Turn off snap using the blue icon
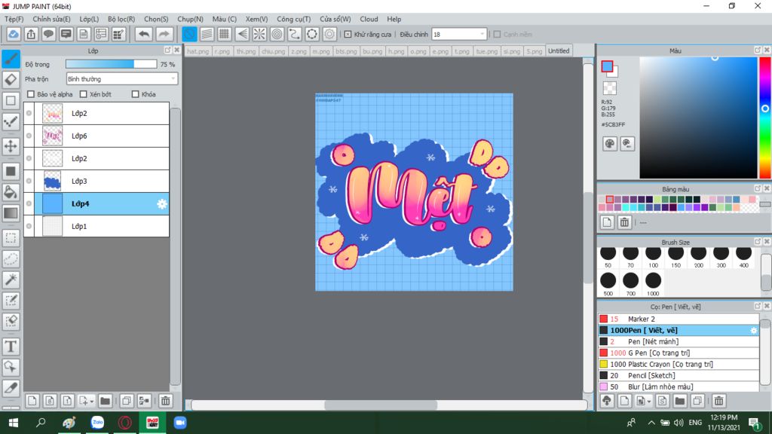This screenshot has height=434, width=772. coord(189,34)
